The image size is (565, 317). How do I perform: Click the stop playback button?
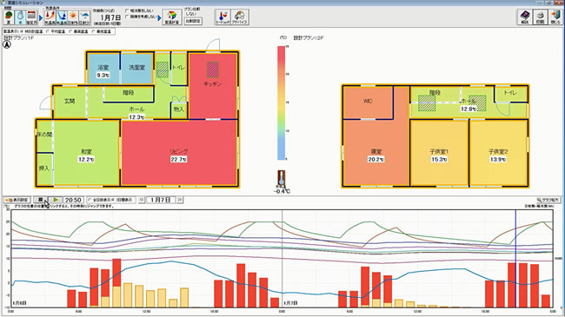[41, 200]
